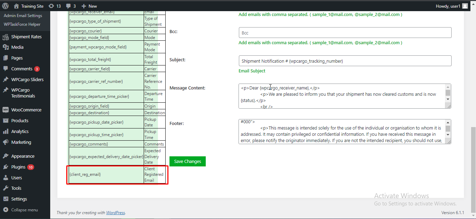476x219 pixels.
Task: Click the Subject text field
Action: tap(345, 61)
